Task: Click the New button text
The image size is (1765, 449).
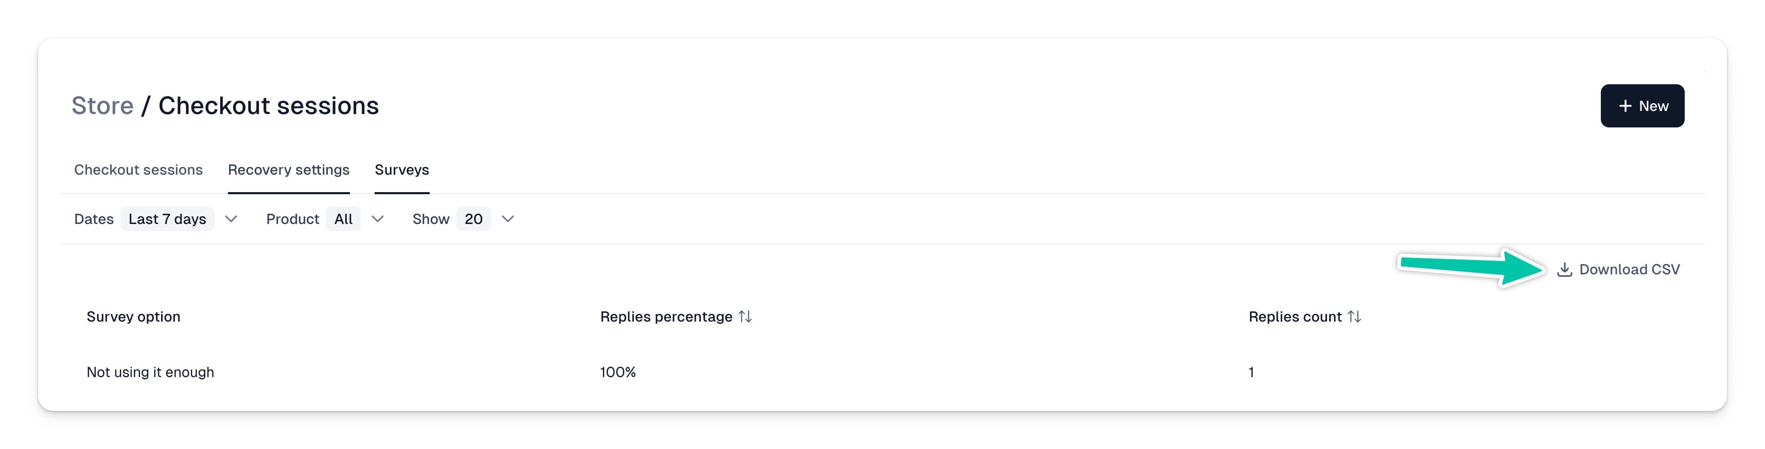Action: click(x=1653, y=106)
